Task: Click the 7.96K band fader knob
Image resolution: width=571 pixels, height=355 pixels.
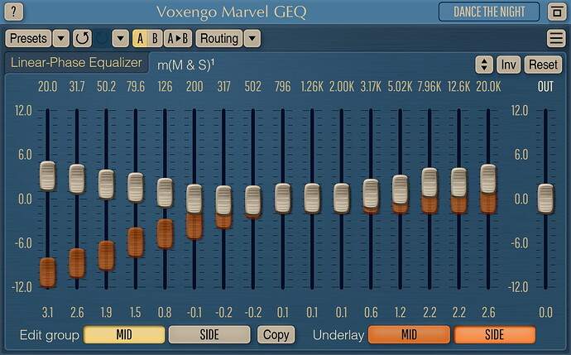Action: (429, 182)
